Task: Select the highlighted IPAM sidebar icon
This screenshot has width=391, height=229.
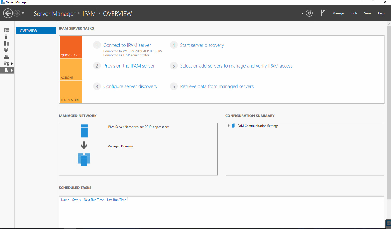Action: [6, 70]
